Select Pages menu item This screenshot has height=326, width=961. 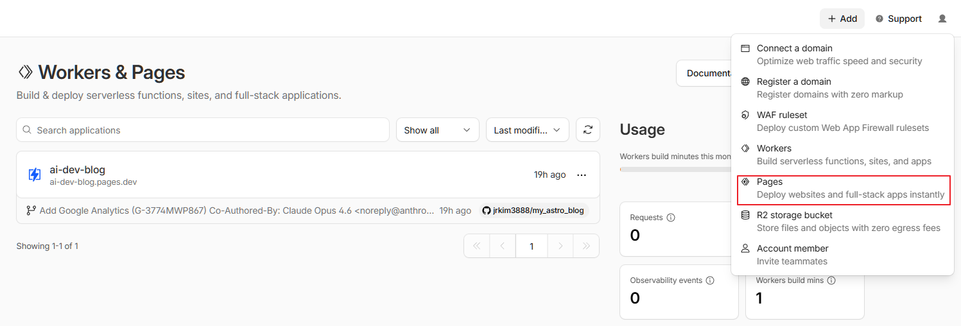842,188
